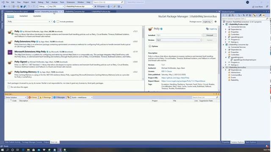This screenshot has height=152, width=271.
Task: Open the File menu
Action: click(x=7, y=2)
